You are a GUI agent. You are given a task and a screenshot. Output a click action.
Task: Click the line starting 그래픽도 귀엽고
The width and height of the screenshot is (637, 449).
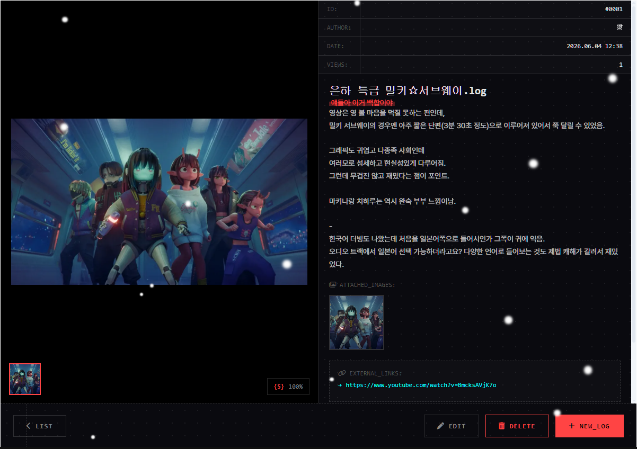pyautogui.click(x=377, y=151)
